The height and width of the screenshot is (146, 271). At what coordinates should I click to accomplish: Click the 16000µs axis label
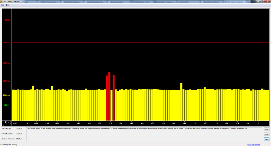[x=6, y=20]
